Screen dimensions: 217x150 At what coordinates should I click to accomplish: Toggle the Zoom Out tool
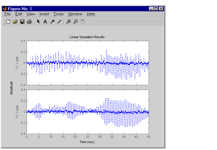[76, 21]
